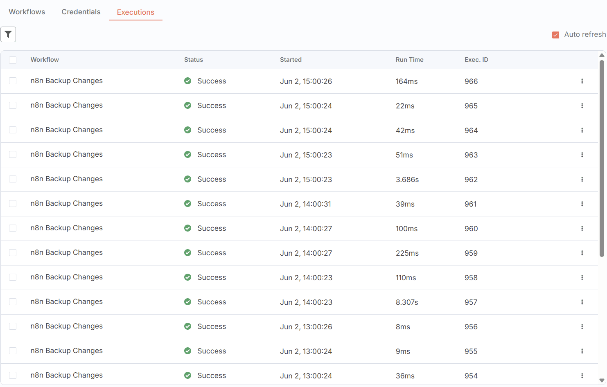
Task: Open n8n Backup Changes execution 956
Action: click(66, 326)
